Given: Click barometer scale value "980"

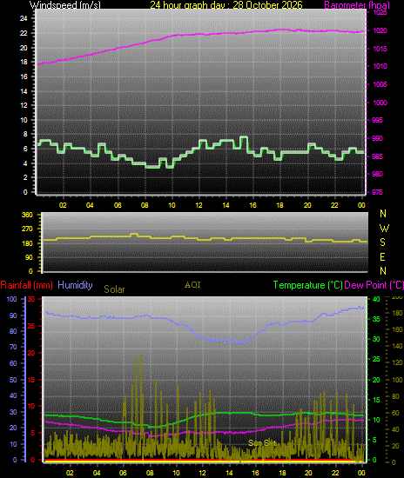Looking at the screenshot, I should pos(377,174).
